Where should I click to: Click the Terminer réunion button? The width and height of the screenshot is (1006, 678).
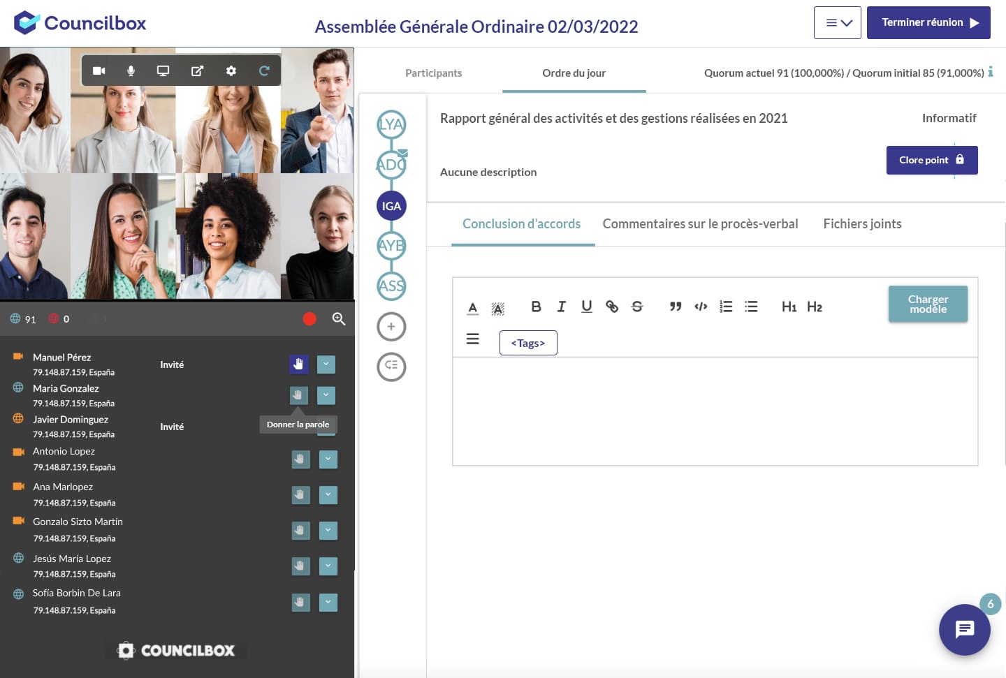tap(928, 23)
